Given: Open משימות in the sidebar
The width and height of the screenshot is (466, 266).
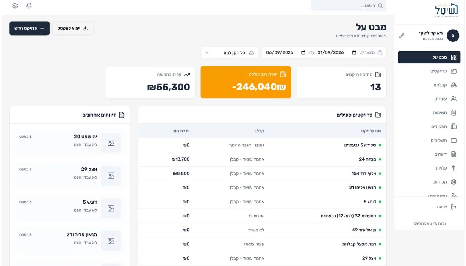Looking at the screenshot, I should coord(429,112).
